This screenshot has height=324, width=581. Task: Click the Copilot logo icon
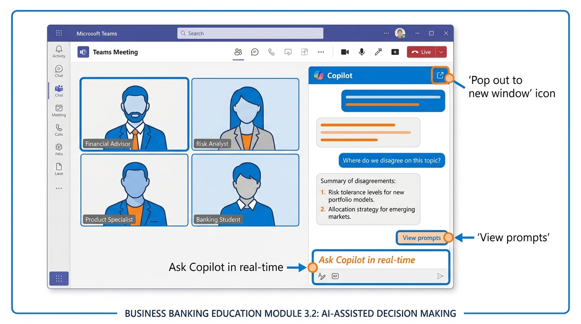click(x=319, y=76)
